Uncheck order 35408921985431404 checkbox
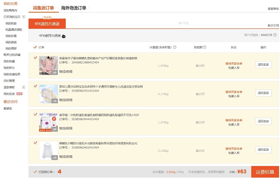The image size is (280, 179). pos(35,58)
